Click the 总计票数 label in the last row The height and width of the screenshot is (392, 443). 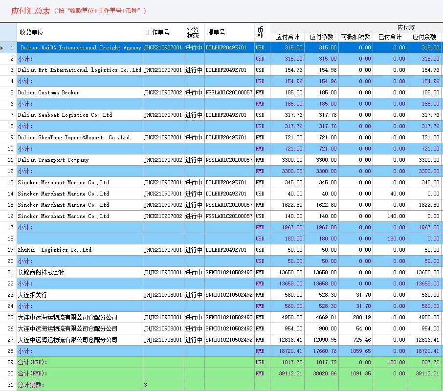point(31,385)
